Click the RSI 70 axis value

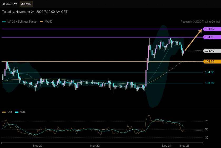(x=207, y=121)
